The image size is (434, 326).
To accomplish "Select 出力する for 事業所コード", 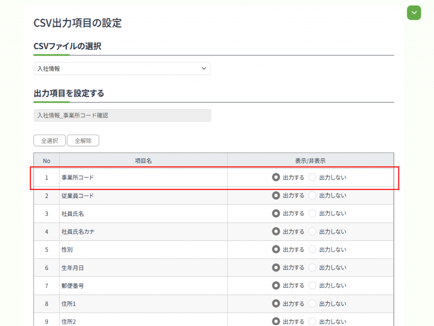I will pos(276,178).
